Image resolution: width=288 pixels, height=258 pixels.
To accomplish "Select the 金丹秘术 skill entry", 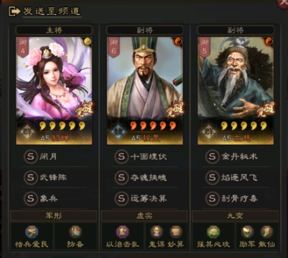I will pos(236,157).
